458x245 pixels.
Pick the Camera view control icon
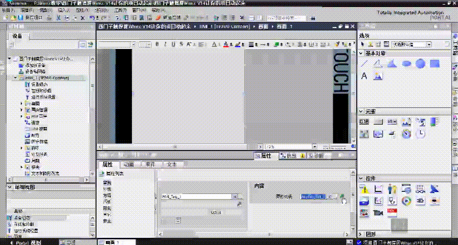click(378, 213)
